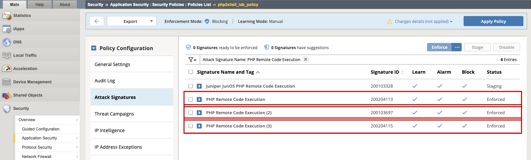Select checkbox for Juniper JunOS PHP signature

point(190,86)
